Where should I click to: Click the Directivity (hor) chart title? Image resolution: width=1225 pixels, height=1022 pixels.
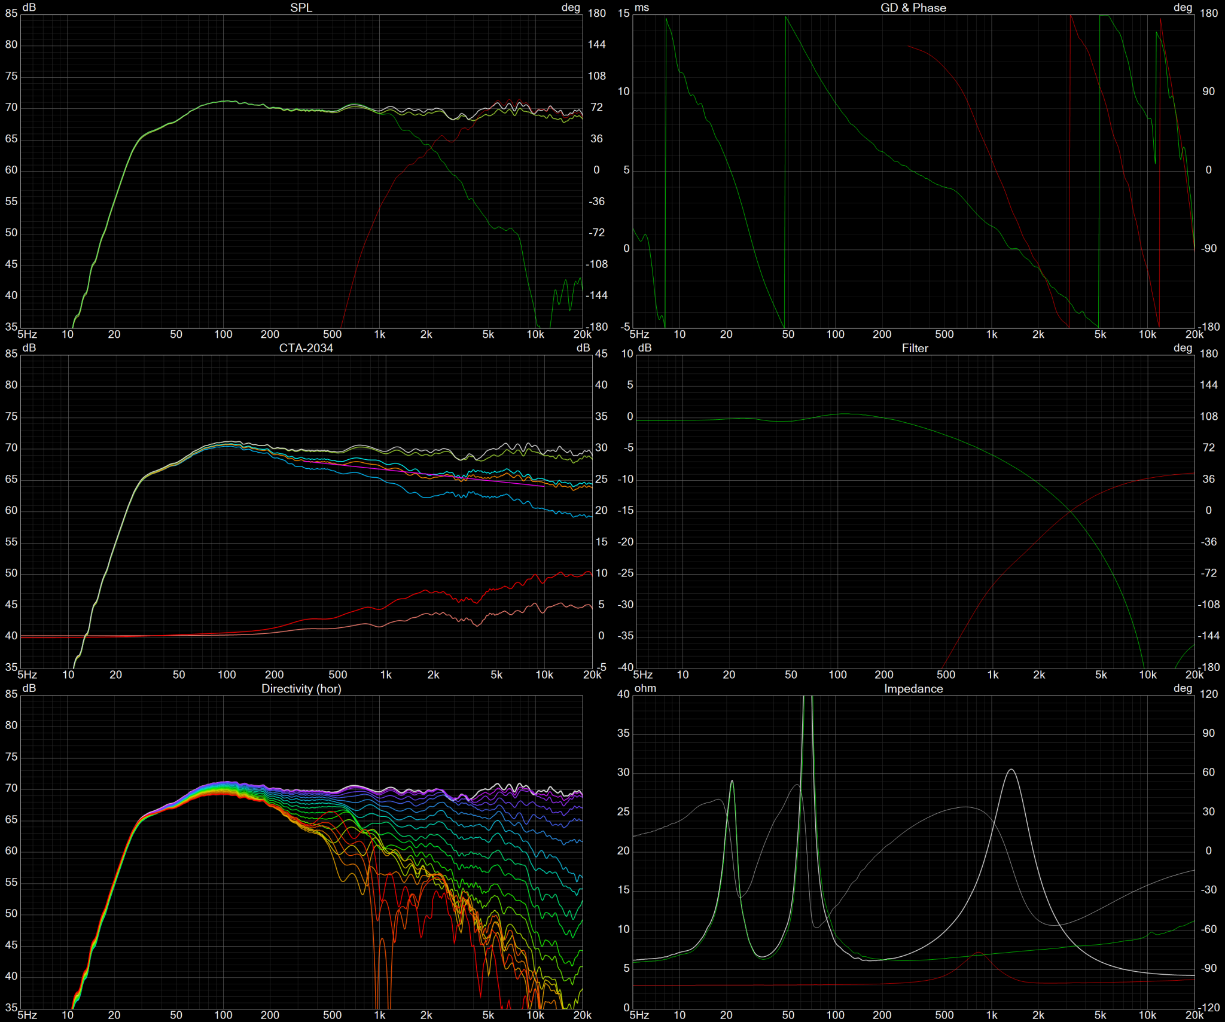click(x=301, y=688)
